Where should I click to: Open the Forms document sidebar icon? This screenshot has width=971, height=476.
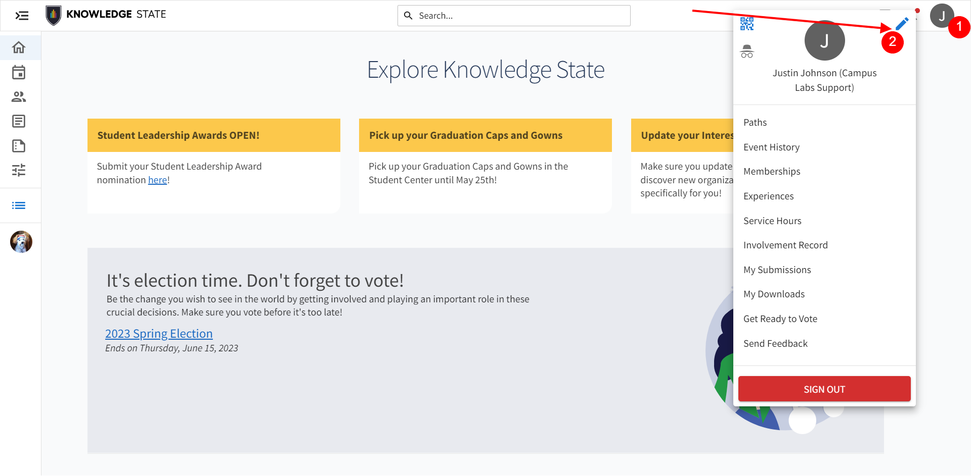[19, 146]
